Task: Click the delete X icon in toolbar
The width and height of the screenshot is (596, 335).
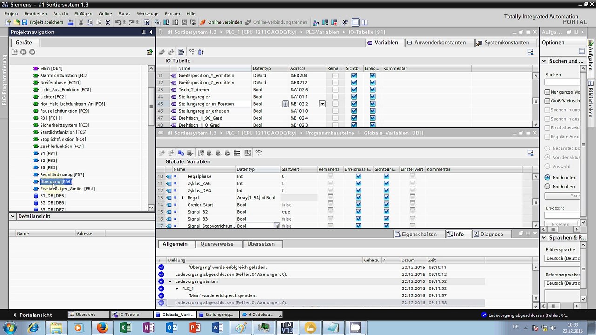Action: coord(108,22)
